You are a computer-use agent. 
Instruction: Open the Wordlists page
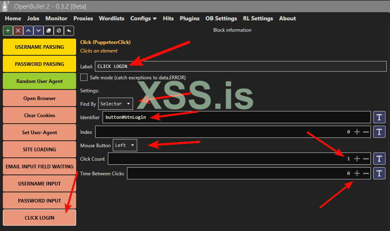click(x=112, y=19)
